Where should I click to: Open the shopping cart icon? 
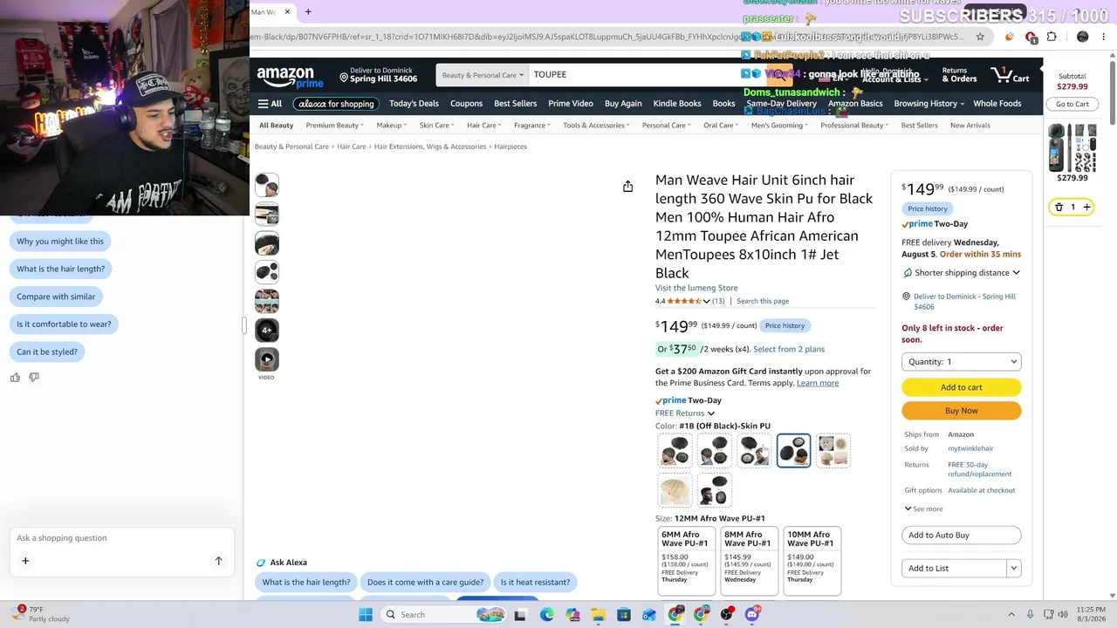(1010, 76)
